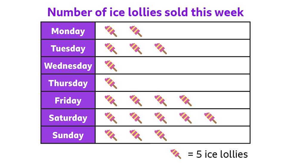The image size is (291, 164).
Task: Select the Friday row label
Action: point(68,100)
